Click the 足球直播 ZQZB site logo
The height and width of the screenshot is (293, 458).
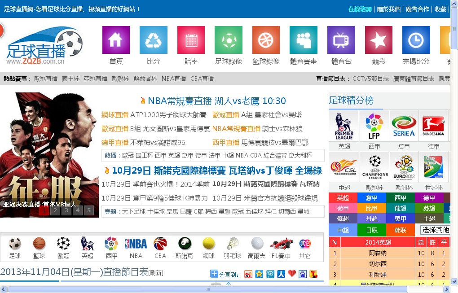click(44, 45)
